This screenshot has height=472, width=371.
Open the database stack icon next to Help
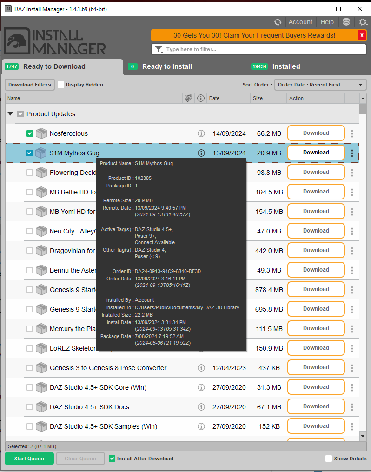(x=346, y=22)
